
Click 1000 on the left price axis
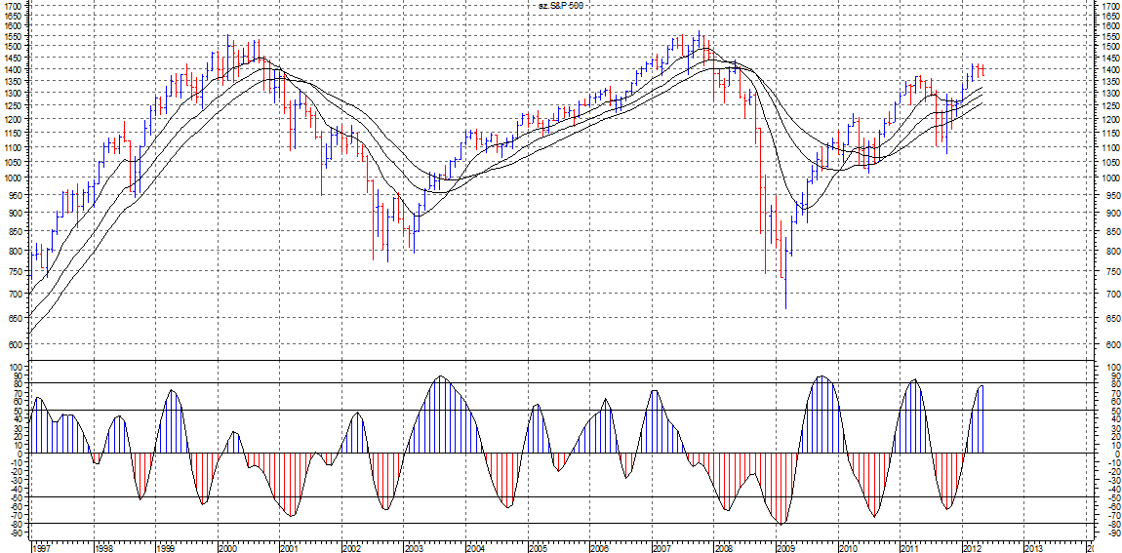11,178
